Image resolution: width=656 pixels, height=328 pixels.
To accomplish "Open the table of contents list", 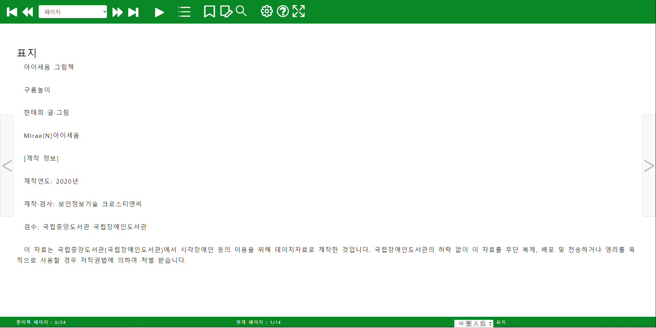I will click(184, 12).
